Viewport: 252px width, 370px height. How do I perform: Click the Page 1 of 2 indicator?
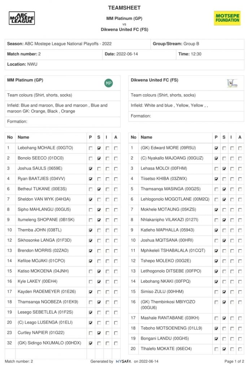pos(234,361)
